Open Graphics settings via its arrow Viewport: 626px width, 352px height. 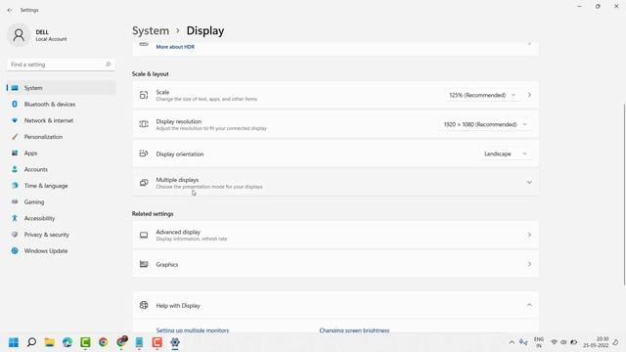click(x=529, y=264)
